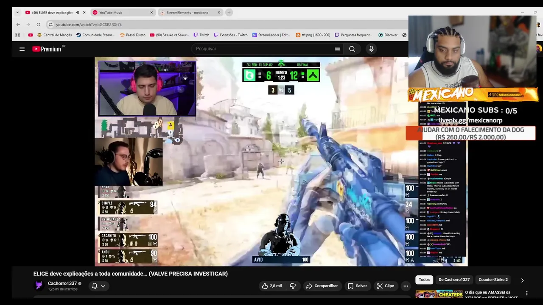The height and width of the screenshot is (305, 543).
Task: Open options menu for recommended video
Action: (527, 293)
